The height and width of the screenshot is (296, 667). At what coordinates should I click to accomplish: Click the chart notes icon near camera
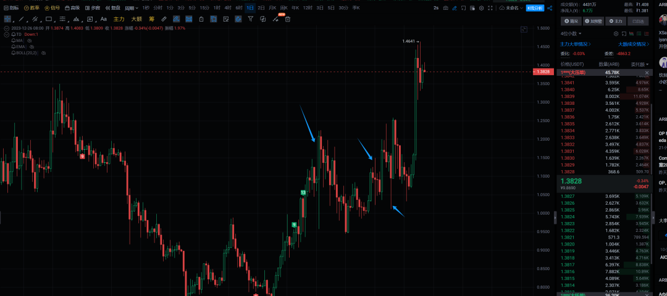(x=464, y=8)
